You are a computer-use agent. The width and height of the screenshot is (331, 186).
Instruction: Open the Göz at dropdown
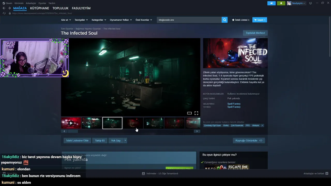(66, 20)
